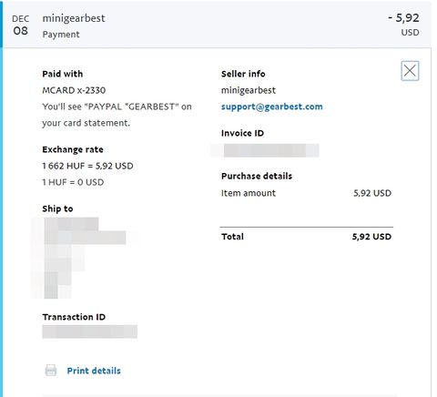Click the -5,92 USD amount in header
This screenshot has height=397, width=437.
[x=403, y=24]
